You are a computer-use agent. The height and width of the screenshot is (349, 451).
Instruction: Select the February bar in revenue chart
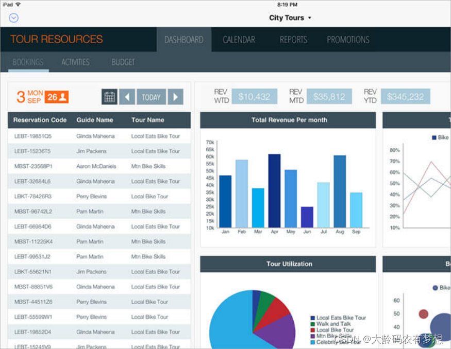pyautogui.click(x=242, y=194)
